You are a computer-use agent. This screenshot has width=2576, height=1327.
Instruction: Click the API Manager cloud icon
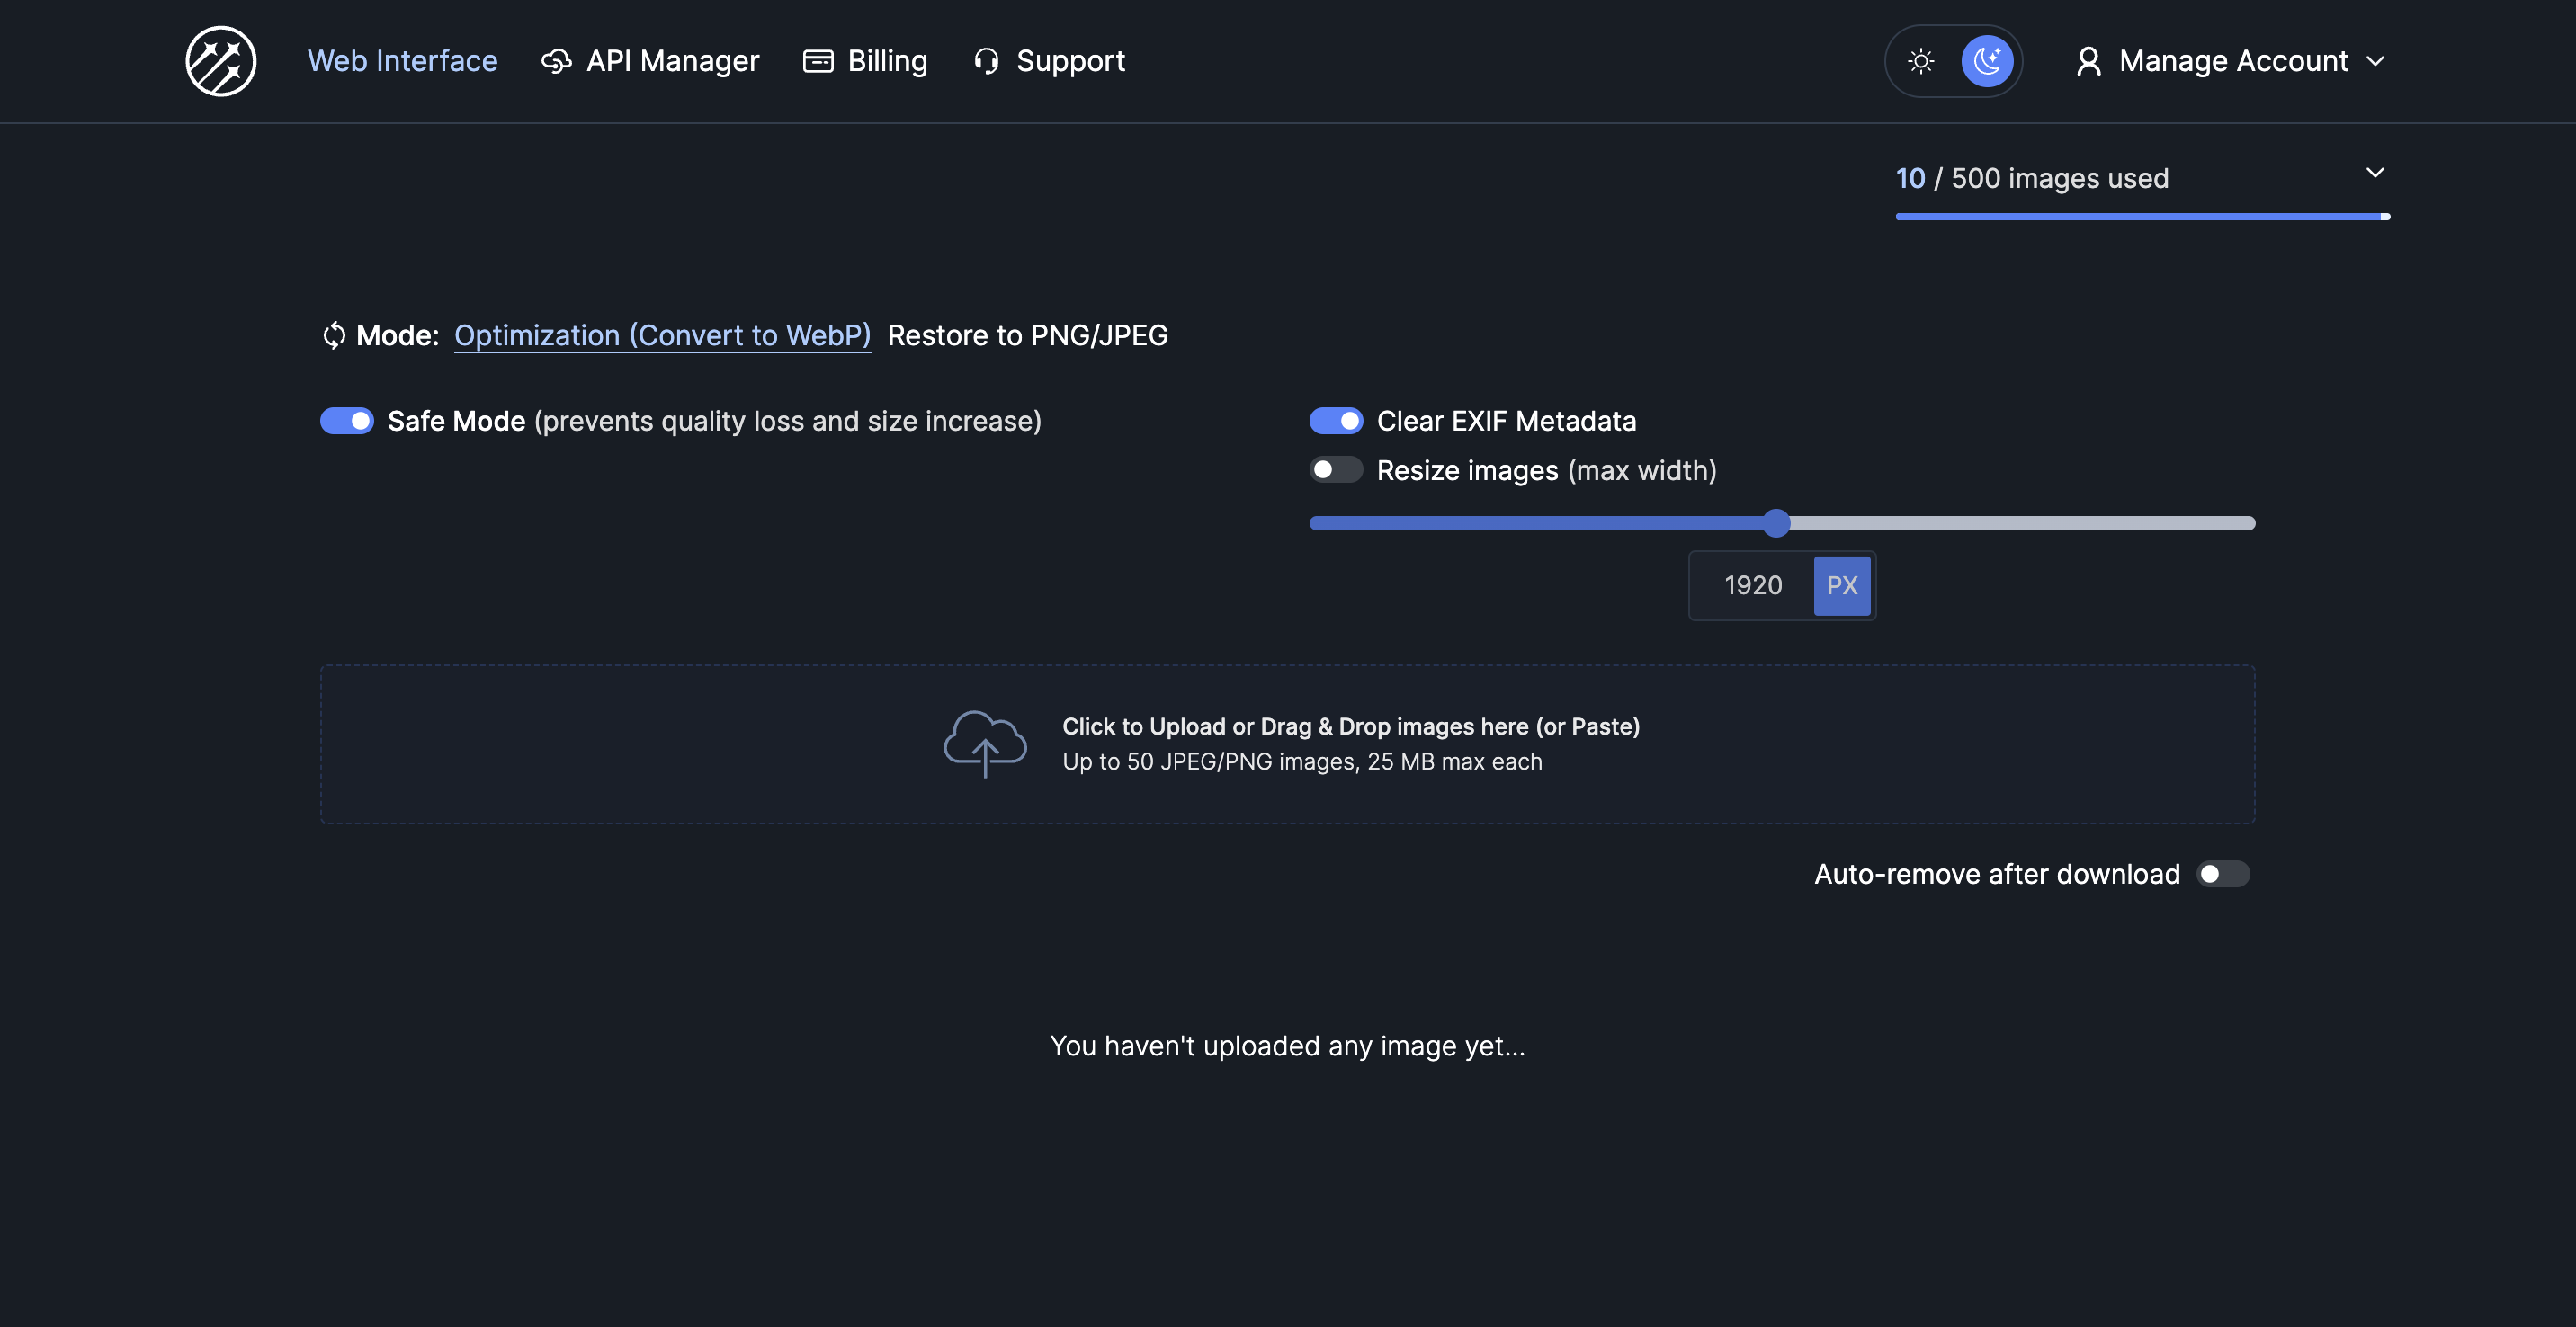556,61
